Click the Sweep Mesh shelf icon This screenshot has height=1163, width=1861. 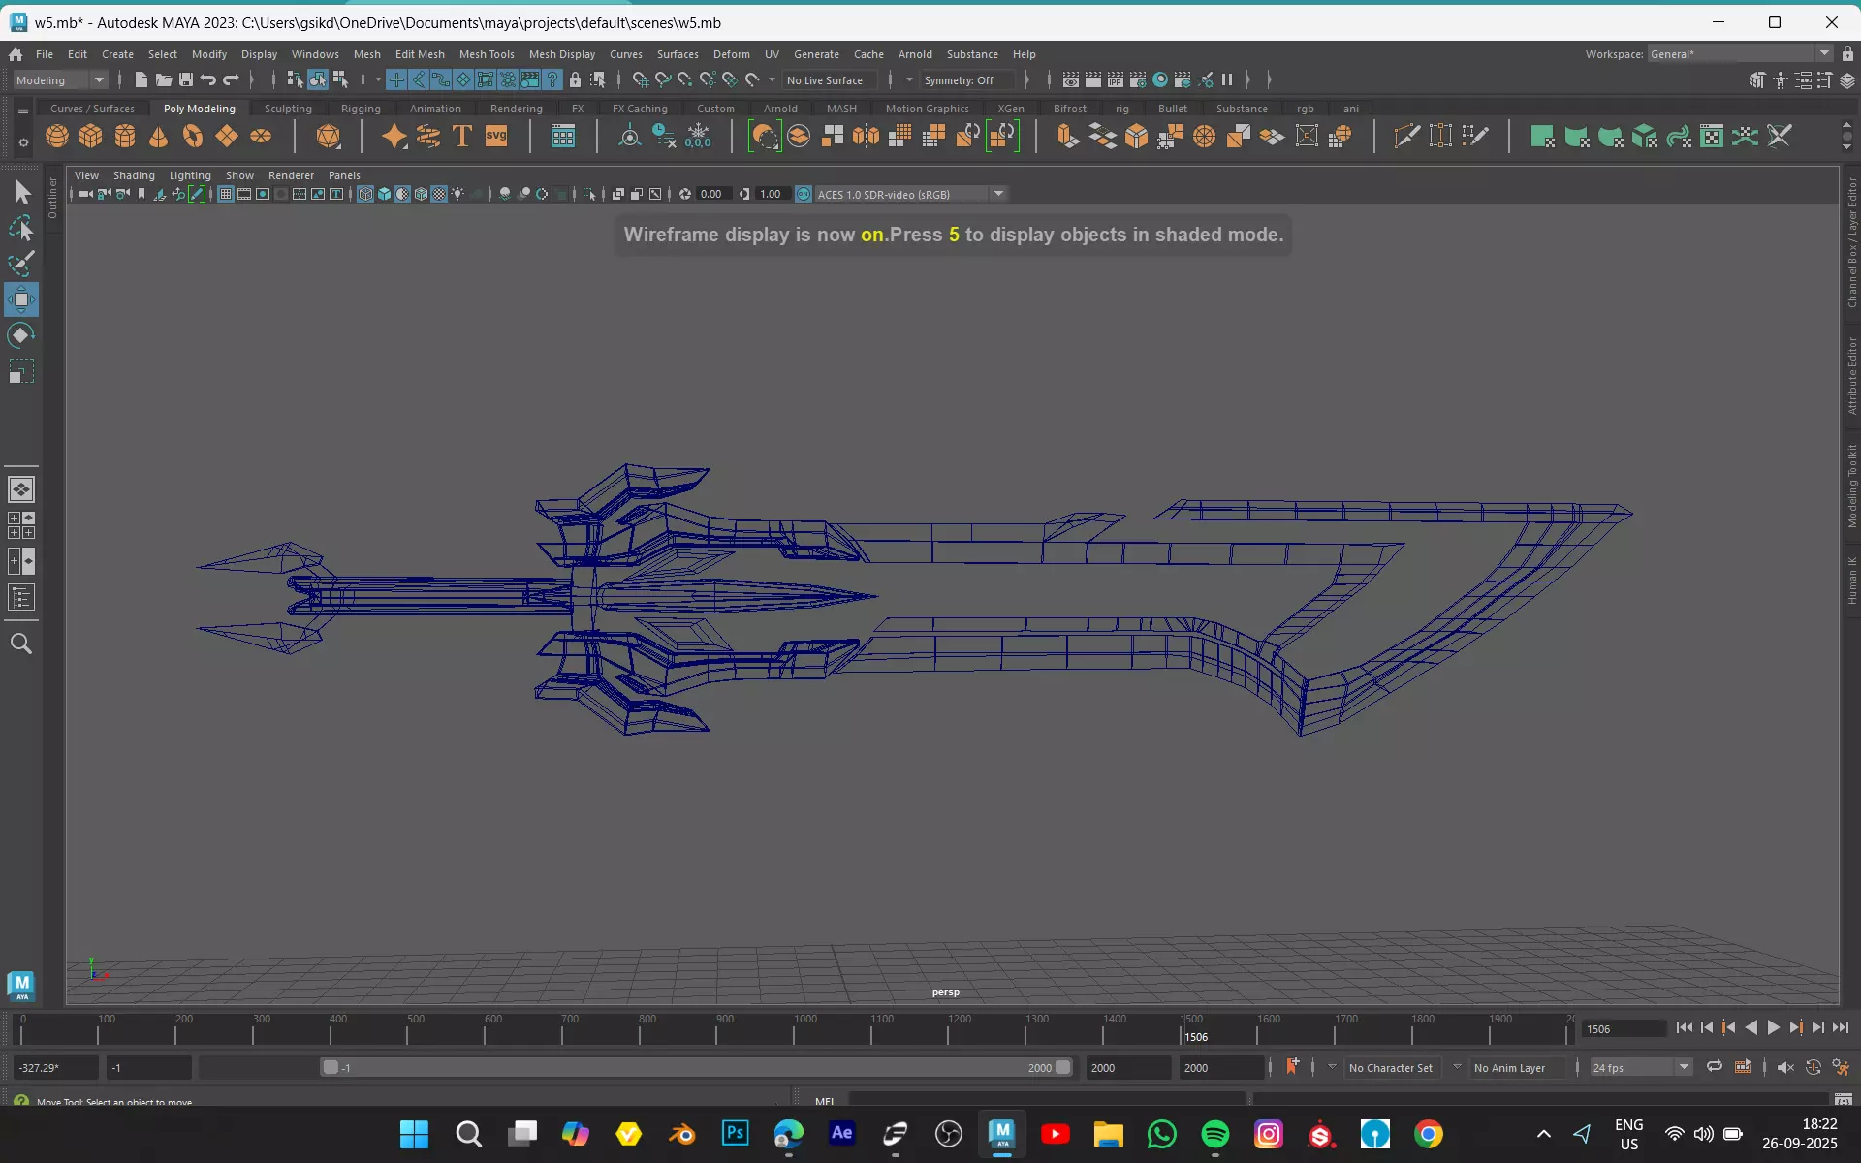pos(428,137)
